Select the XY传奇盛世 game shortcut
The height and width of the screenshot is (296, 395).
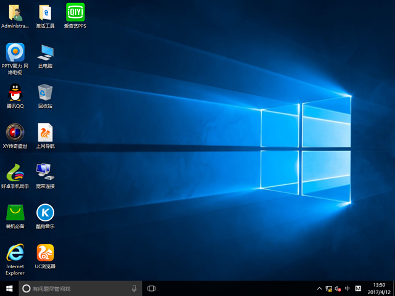[x=15, y=132]
